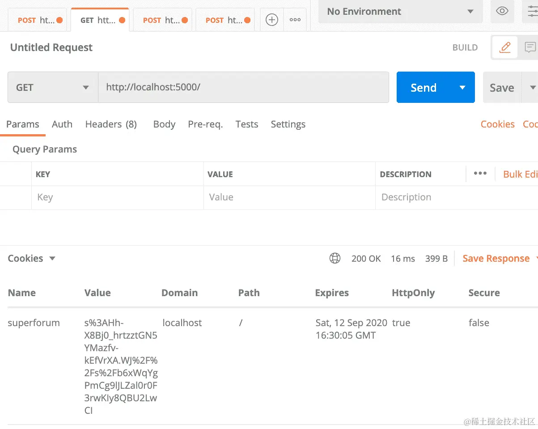538x429 pixels.
Task: Open the environment quick look eye icon
Action: pos(502,12)
